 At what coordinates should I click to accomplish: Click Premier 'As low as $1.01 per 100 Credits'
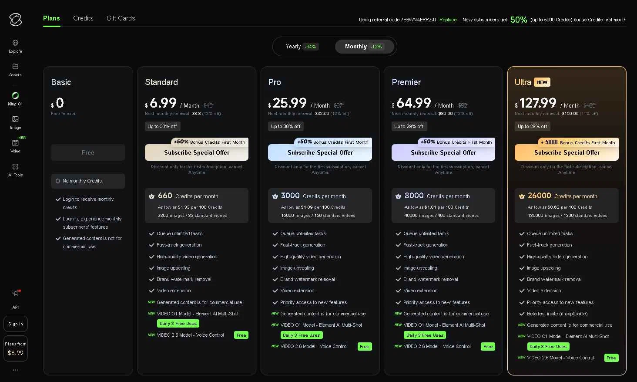pyautogui.click(x=436, y=207)
